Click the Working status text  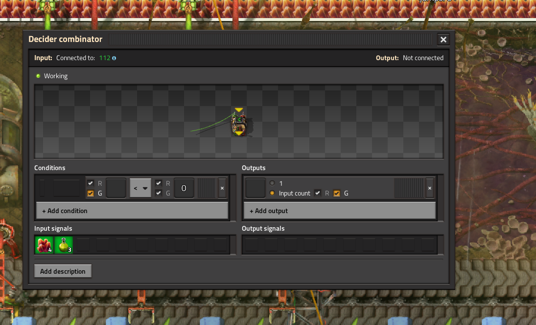pyautogui.click(x=56, y=76)
